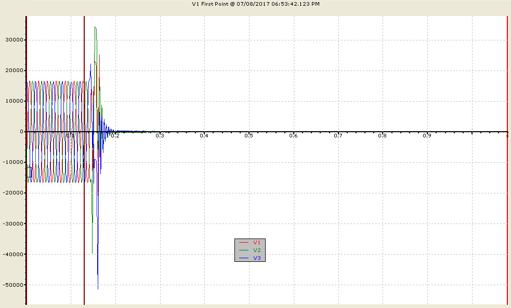Click the small square marker near -15000
Viewport: 511px width, 308px height.
[x=29, y=172]
